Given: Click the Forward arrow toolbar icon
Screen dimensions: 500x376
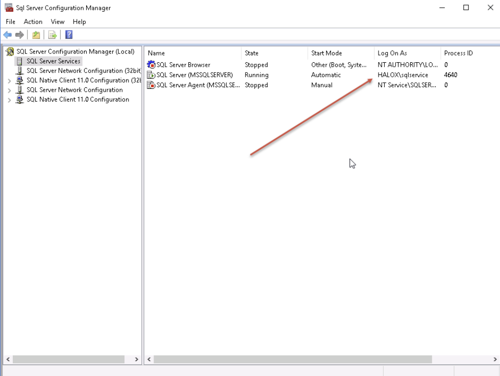Looking at the screenshot, I should 20,35.
